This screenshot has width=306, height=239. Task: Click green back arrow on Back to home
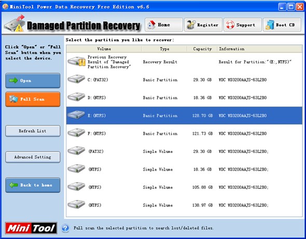pyautogui.click(x=13, y=185)
